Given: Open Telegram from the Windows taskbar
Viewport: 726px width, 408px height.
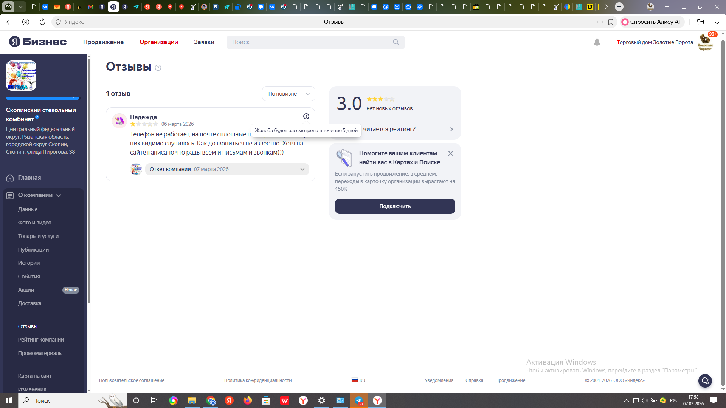Looking at the screenshot, I should pos(358,400).
